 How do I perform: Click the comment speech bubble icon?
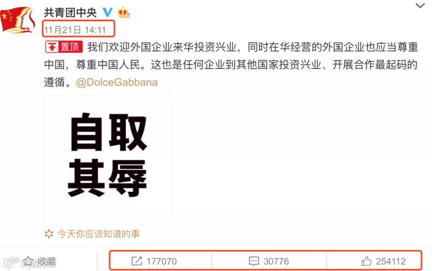pos(254,261)
